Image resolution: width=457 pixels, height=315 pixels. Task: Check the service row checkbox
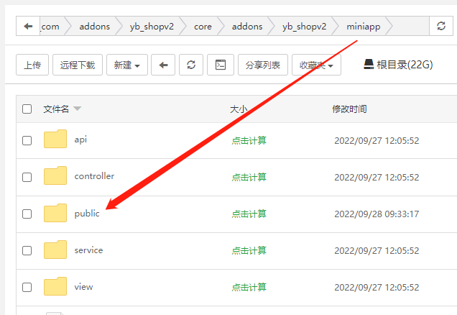27,250
